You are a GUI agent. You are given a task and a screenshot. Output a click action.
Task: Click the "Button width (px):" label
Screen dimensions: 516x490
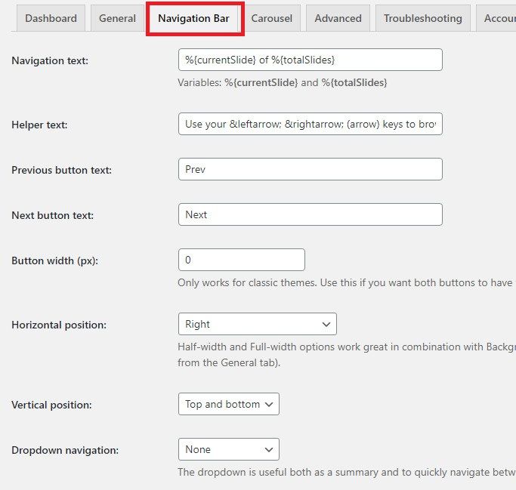pos(55,260)
